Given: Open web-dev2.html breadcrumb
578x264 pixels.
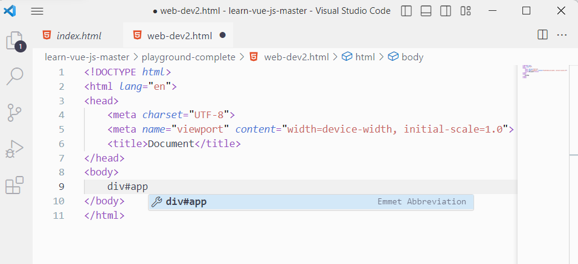Looking at the screenshot, I should (x=297, y=57).
